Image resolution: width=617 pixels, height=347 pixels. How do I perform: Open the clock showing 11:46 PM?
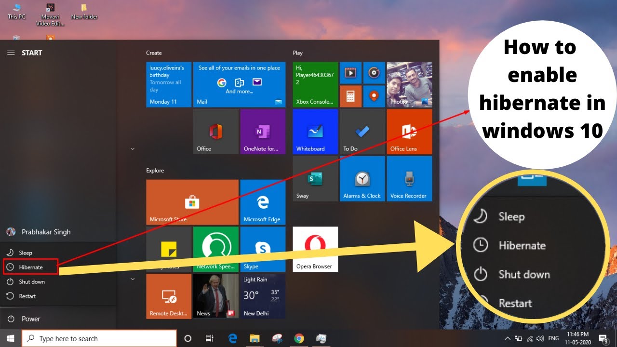578,338
